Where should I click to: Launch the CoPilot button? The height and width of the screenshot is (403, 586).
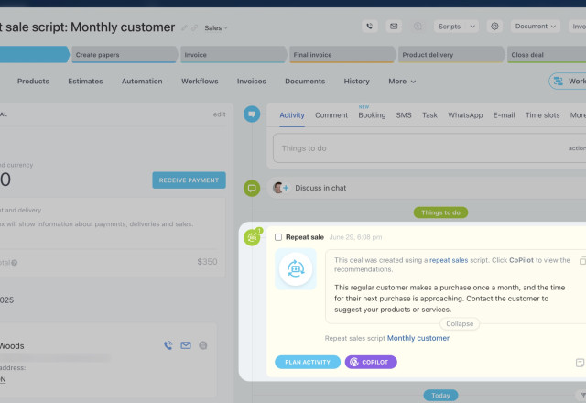(x=371, y=362)
